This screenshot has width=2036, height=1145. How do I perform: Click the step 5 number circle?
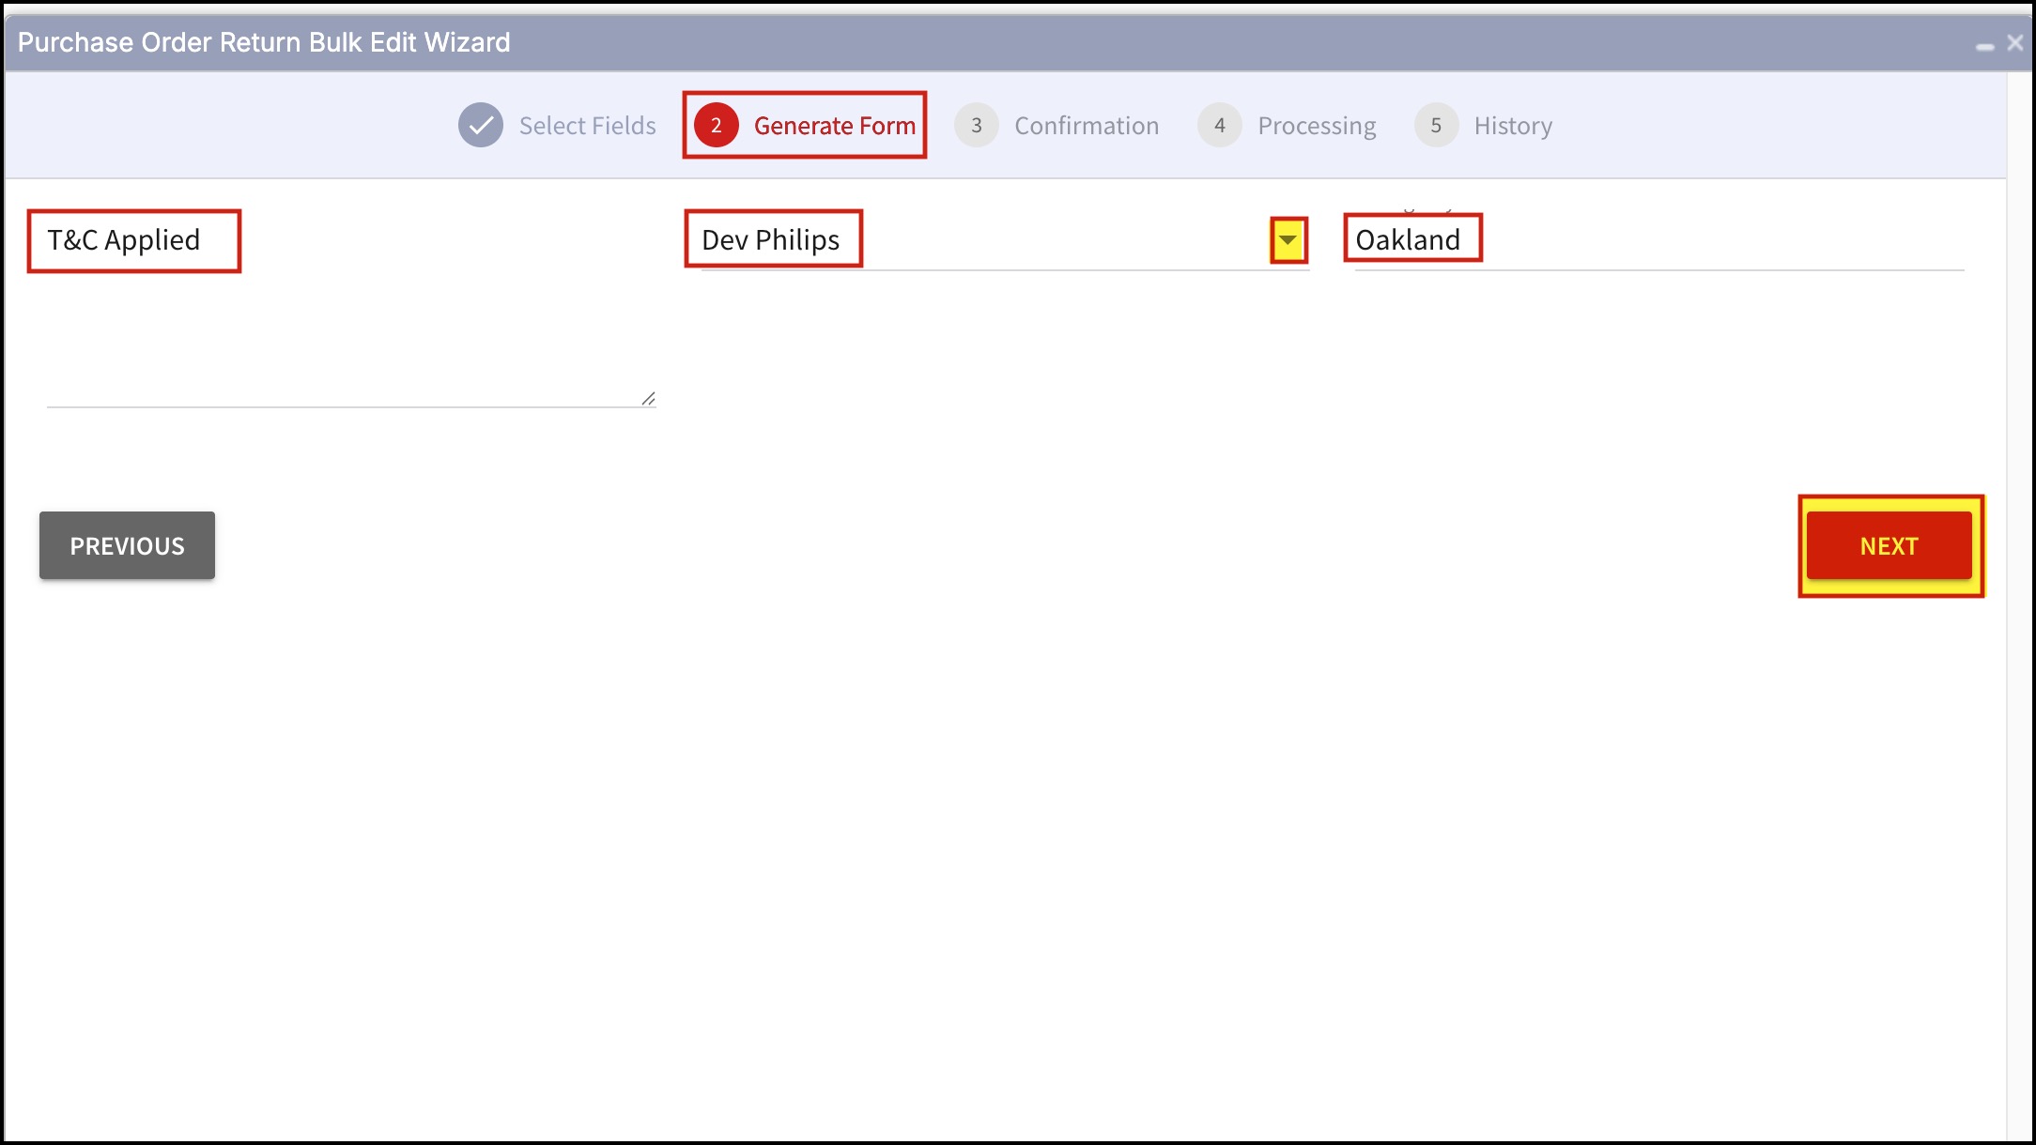pyautogui.click(x=1435, y=125)
